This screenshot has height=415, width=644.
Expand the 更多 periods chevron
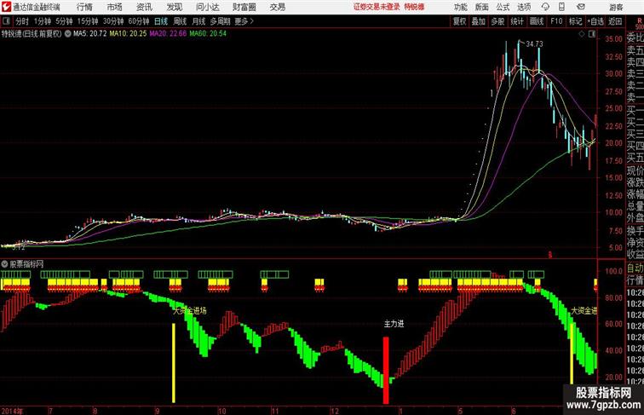point(252,21)
